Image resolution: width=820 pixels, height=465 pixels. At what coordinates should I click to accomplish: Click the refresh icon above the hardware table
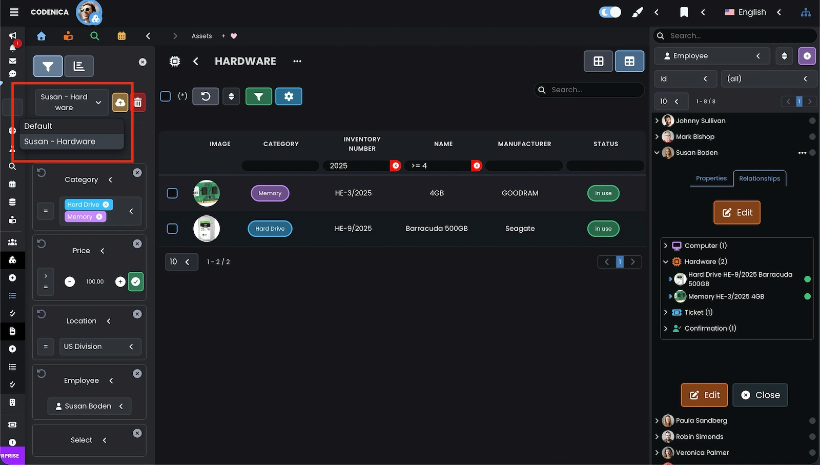tap(206, 96)
